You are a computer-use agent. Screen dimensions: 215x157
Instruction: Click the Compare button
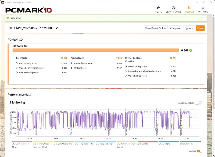(175, 28)
